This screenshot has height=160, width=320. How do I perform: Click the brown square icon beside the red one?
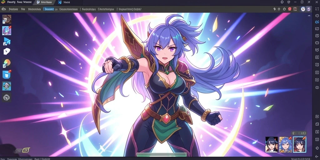[x=295, y=9]
